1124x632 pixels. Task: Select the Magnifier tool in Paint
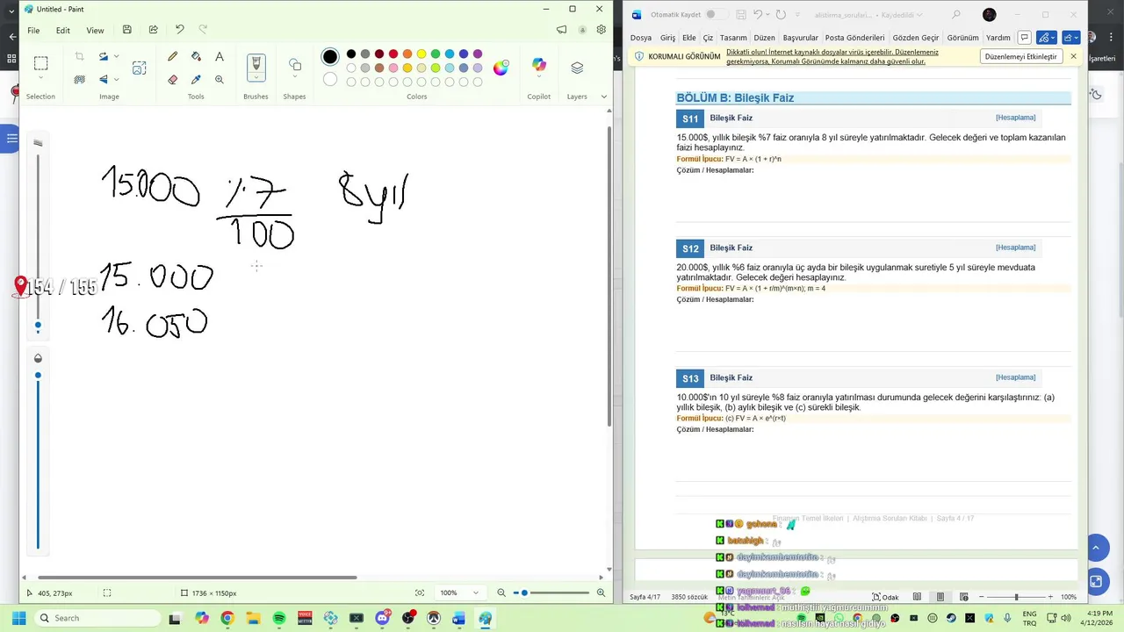[x=220, y=79]
